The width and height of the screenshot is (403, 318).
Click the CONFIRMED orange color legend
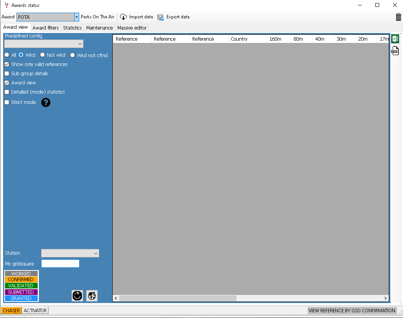[21, 280]
